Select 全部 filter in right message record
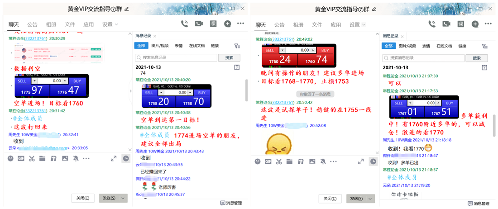Image resolution: width=498 pixels, height=209 pixels. coord(388,46)
